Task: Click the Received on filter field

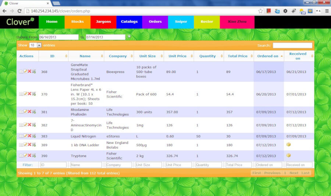Action: point(299,165)
